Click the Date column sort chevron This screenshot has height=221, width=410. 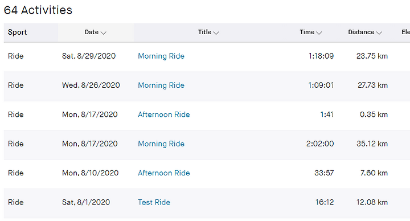104,33
